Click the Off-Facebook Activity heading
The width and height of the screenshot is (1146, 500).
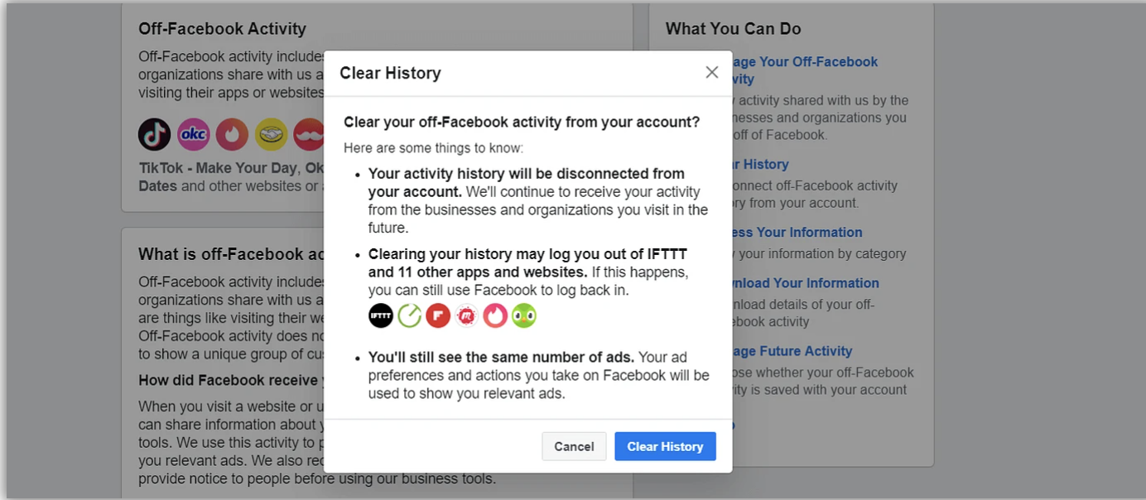[222, 28]
